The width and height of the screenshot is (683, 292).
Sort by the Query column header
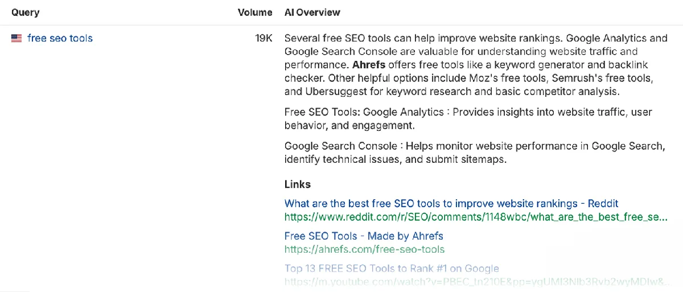(25, 12)
